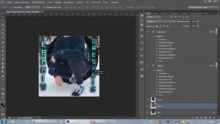The height and width of the screenshot is (124, 220).
Task: Switch to Chrome window in taskbar
Action: [x=45, y=122]
